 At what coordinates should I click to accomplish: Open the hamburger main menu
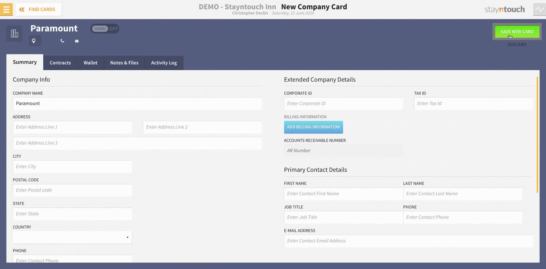click(6, 9)
